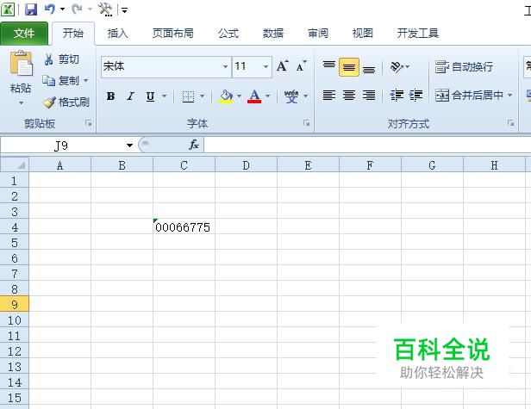This screenshot has height=409, width=531.
Task: Expand the Undo history dropdown arrow
Action: coord(63,9)
